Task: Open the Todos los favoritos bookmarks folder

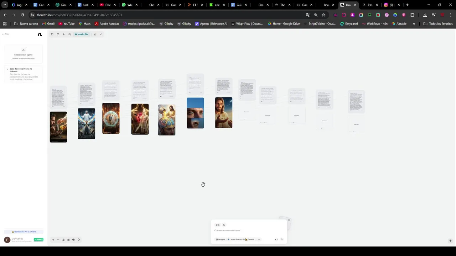Action: (x=438, y=24)
